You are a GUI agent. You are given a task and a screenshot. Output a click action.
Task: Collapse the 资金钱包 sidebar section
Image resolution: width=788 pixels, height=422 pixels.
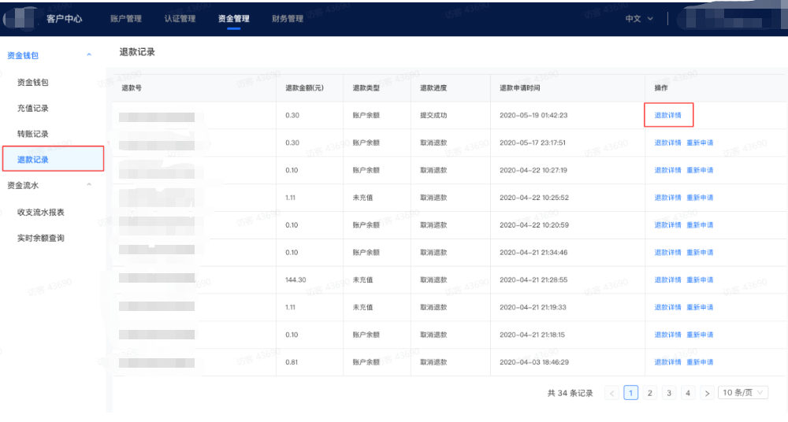pos(89,55)
